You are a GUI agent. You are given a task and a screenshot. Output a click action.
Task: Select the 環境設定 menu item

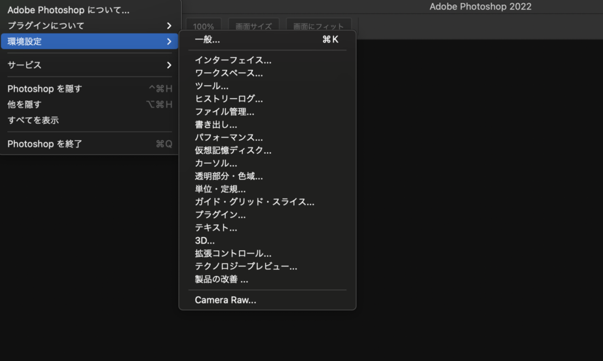point(89,41)
